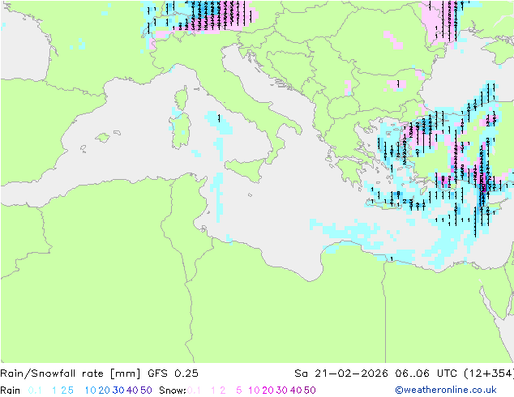Viewport: 514px width, 397px height.
Task: Select the Snow 50 legend color value
Action: [x=310, y=391]
